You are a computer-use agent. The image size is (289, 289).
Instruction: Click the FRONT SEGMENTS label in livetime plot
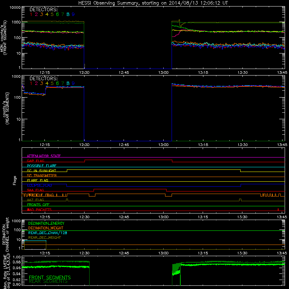pos(50,277)
